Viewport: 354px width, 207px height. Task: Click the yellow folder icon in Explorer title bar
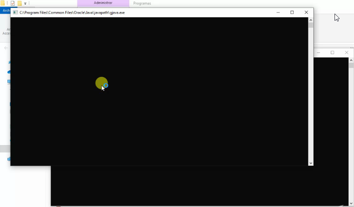pyautogui.click(x=2, y=3)
